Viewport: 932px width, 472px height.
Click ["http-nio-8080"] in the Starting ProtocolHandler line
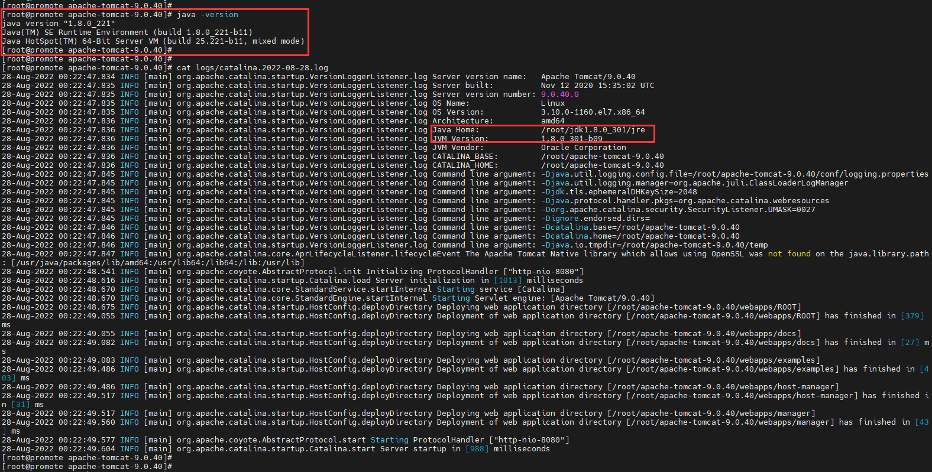[529, 440]
